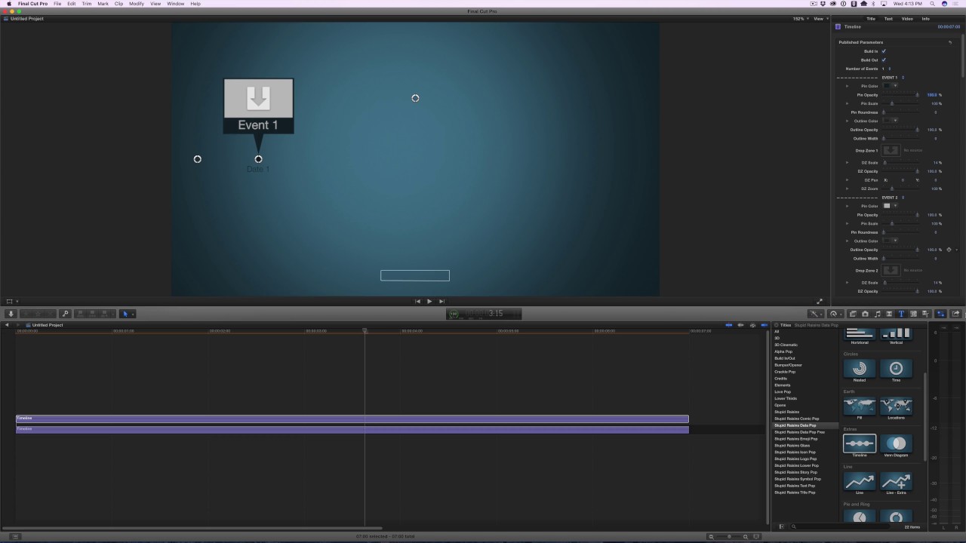
Task: Open the Info inspector tab
Action: click(925, 19)
